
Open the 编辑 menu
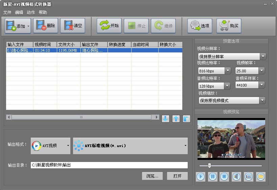click(19, 13)
